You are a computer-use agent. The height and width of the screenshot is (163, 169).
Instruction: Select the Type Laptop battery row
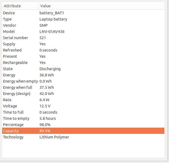[83, 19]
